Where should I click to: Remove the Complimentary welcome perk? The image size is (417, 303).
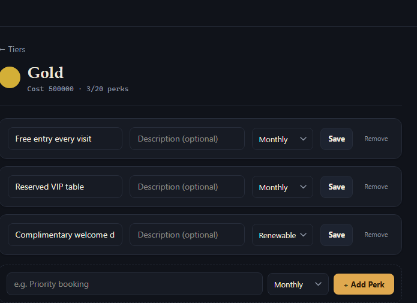376,235
